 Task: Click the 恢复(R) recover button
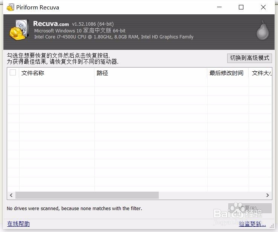pos(250,208)
